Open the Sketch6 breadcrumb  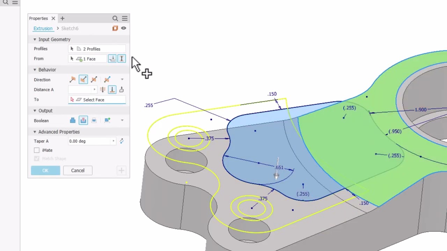pyautogui.click(x=70, y=28)
